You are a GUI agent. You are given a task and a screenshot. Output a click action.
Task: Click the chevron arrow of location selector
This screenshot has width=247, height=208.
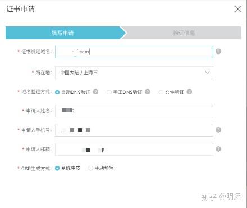click(207, 73)
